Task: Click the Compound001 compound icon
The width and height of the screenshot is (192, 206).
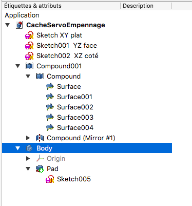Action: click(29, 66)
